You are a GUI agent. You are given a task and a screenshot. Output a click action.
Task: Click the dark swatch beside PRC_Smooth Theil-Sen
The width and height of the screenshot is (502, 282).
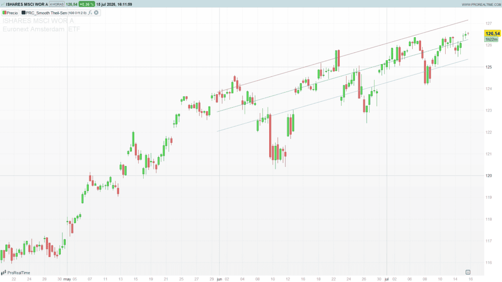click(x=24, y=13)
